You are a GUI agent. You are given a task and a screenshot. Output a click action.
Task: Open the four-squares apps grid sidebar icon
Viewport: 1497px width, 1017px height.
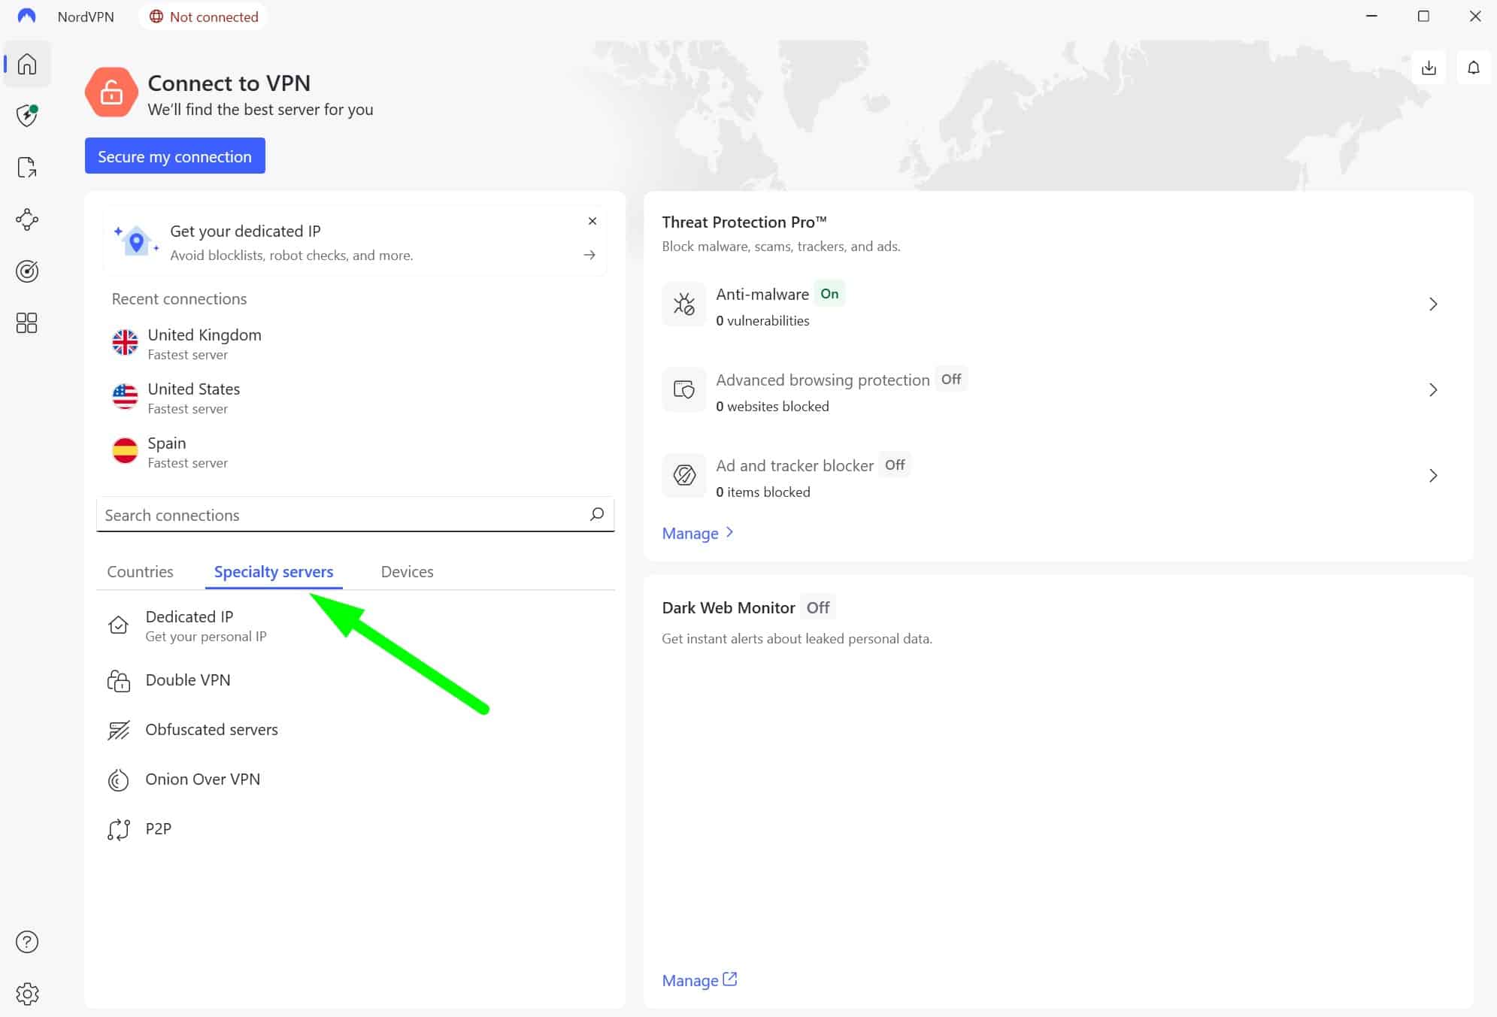(27, 323)
